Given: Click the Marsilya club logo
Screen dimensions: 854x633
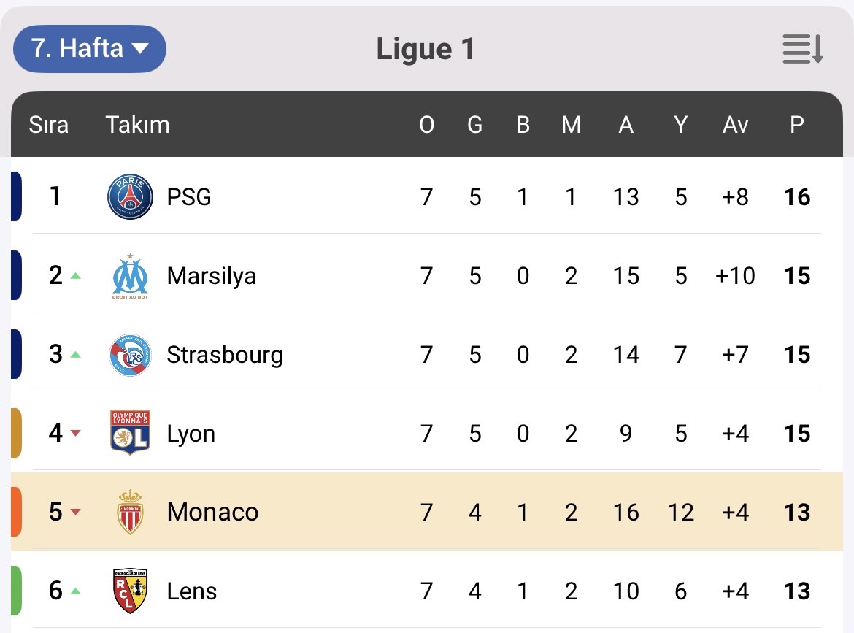Looking at the screenshot, I should 130,276.
